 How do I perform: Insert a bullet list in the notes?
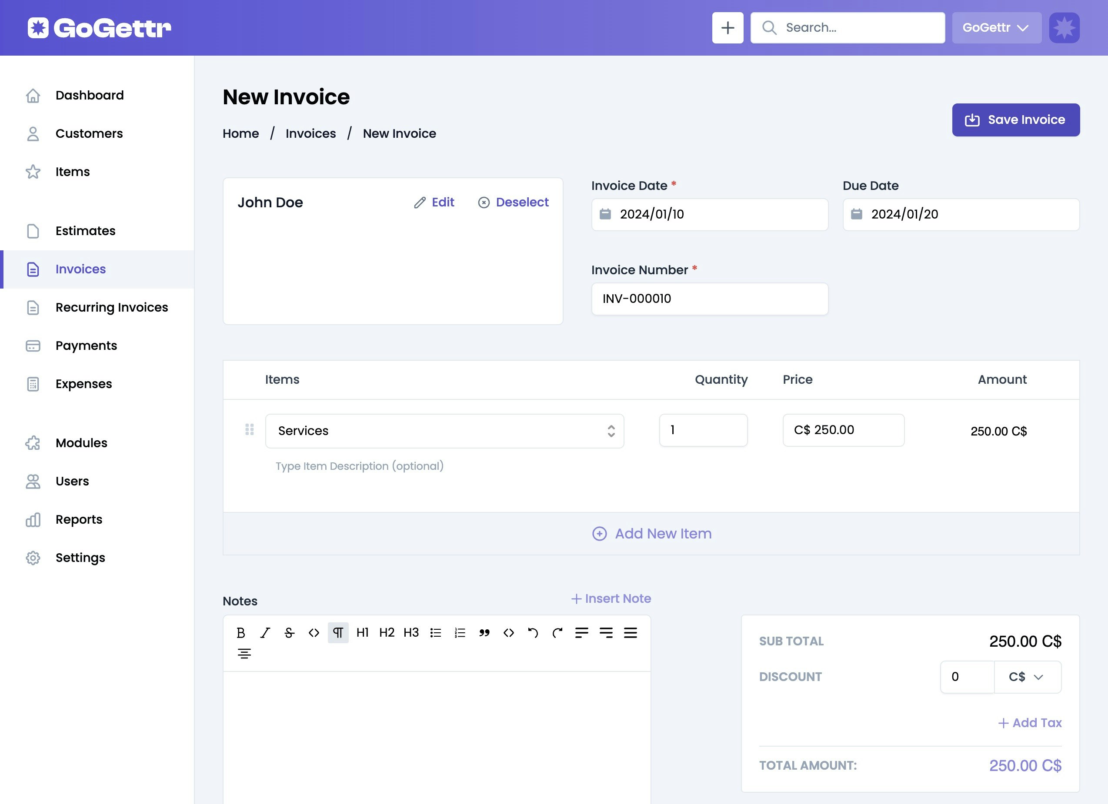pyautogui.click(x=435, y=633)
